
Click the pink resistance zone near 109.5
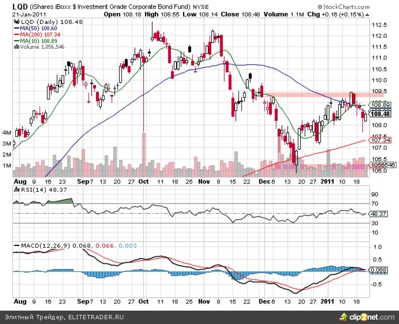[315, 95]
